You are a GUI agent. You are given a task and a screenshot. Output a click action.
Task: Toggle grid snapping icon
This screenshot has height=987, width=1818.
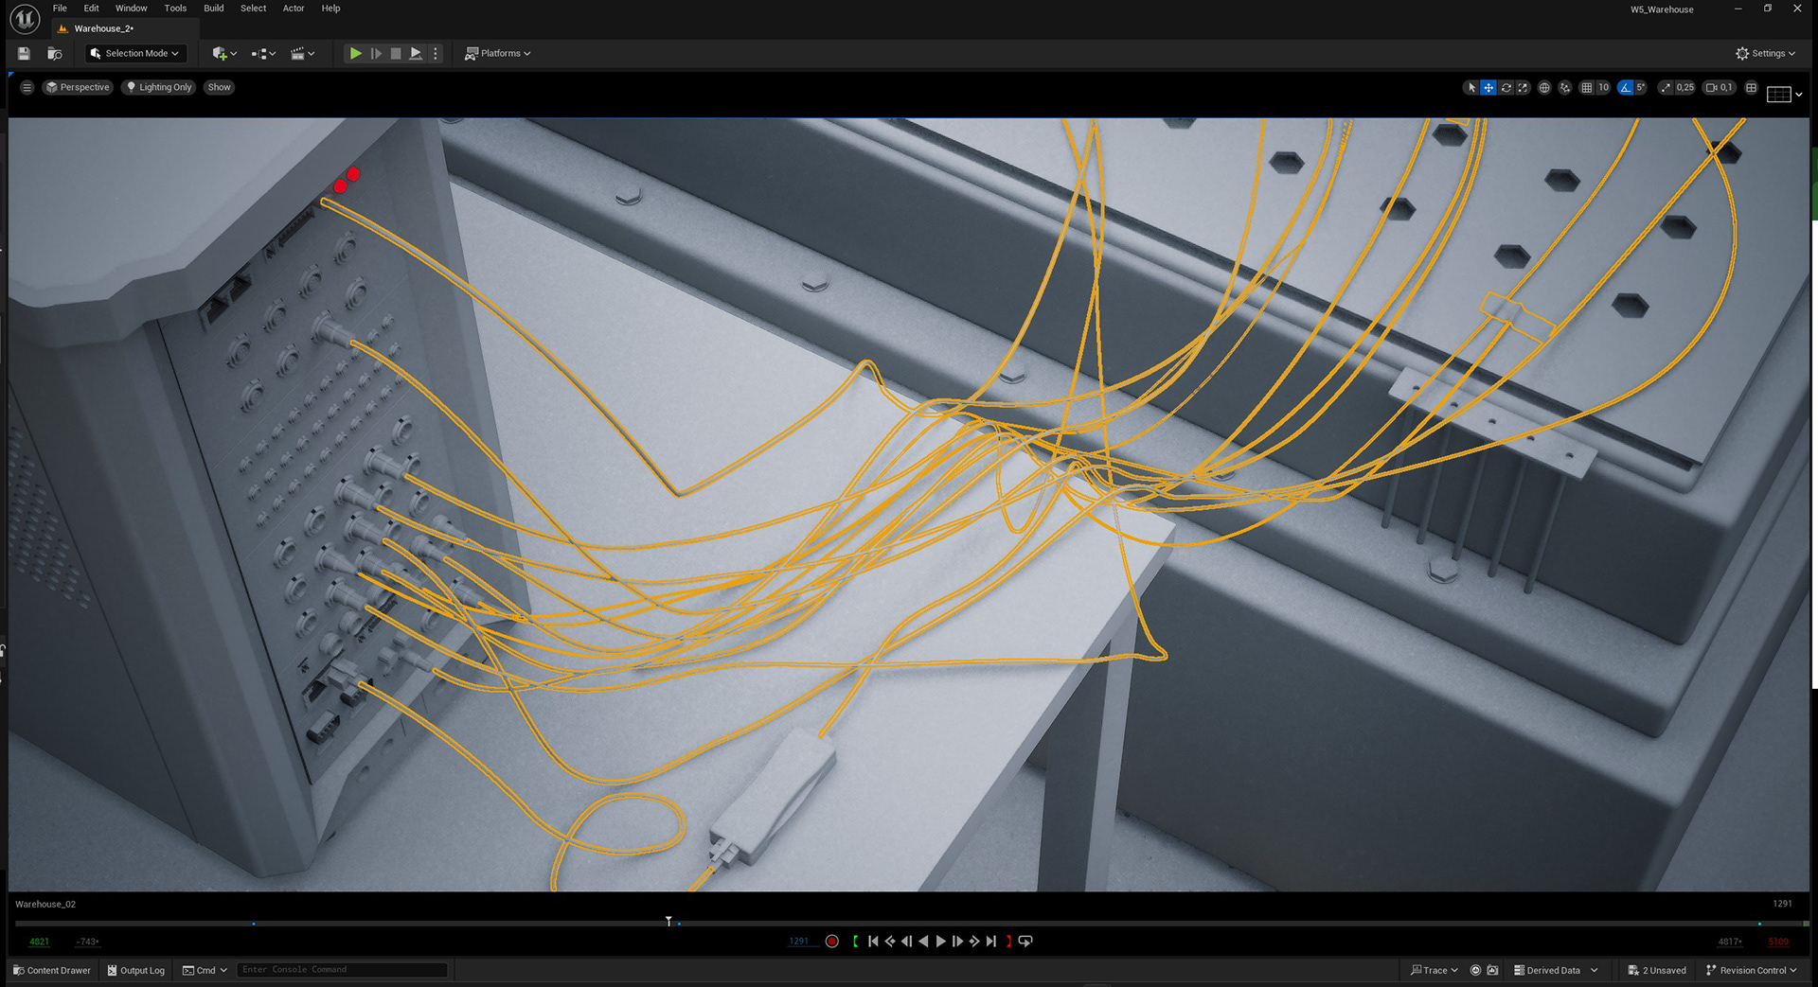click(1586, 88)
